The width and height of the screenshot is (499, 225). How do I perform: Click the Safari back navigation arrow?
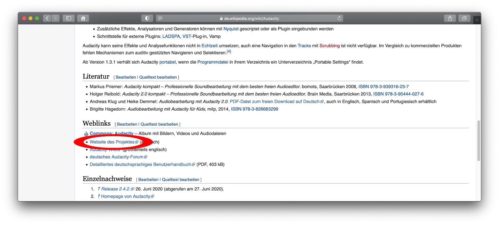(47, 18)
